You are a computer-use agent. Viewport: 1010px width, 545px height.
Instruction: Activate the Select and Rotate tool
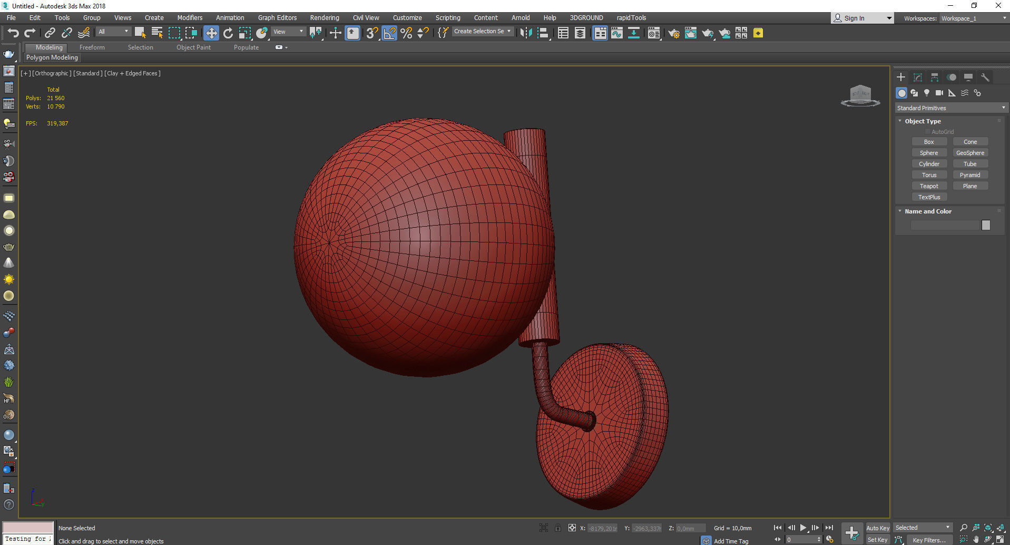click(x=228, y=33)
